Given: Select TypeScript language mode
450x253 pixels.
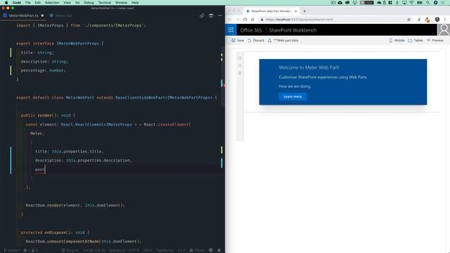Looking at the screenshot, I should tap(165, 250).
